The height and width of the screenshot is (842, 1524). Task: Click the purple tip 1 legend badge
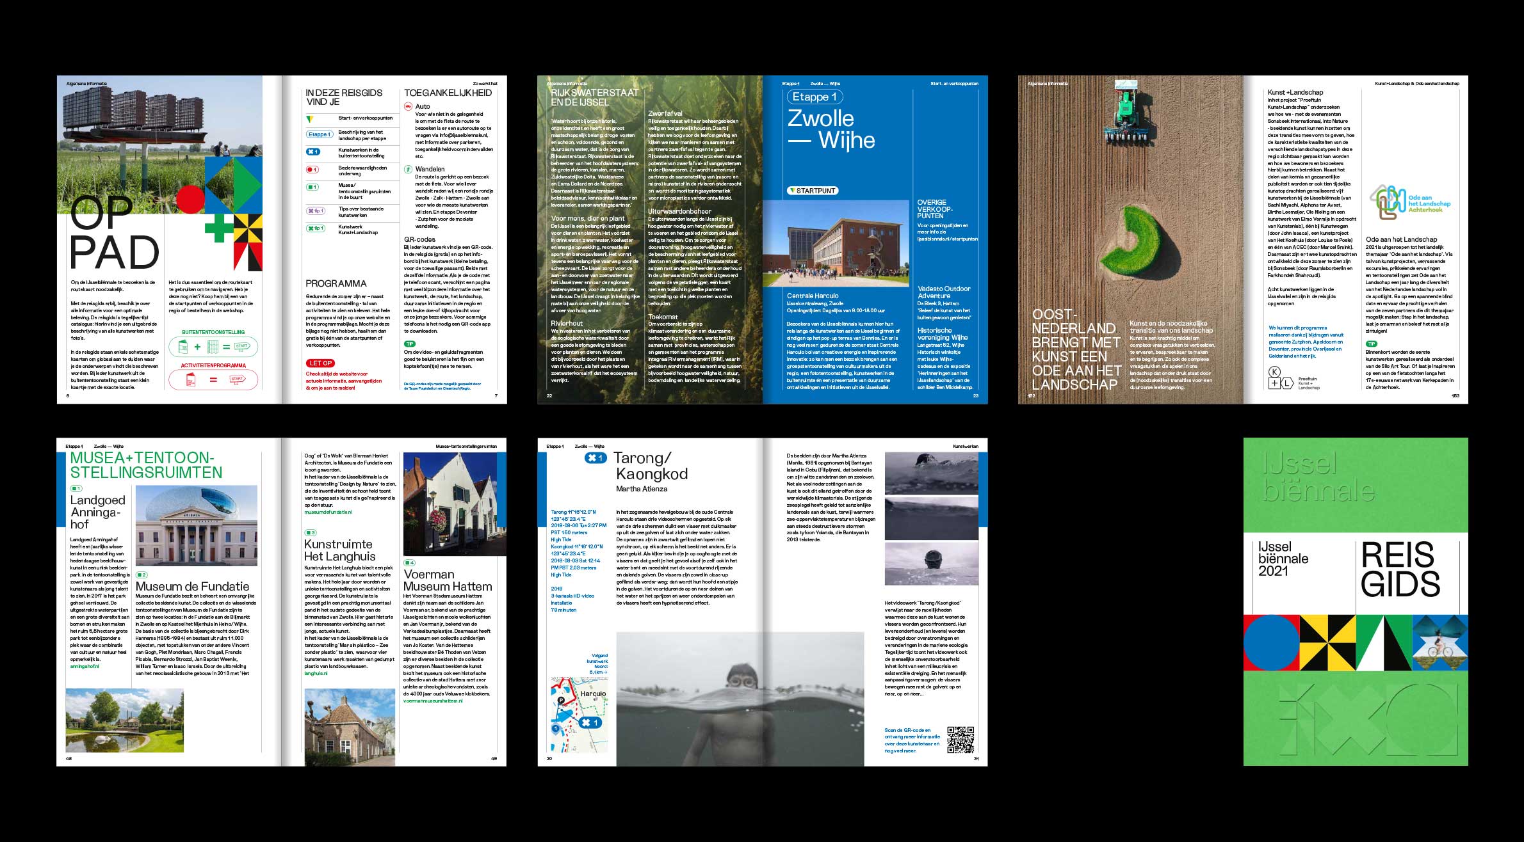[315, 210]
